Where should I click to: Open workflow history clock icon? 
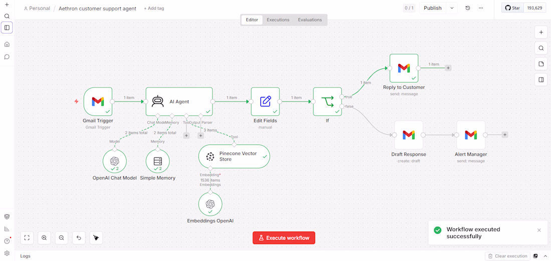pyautogui.click(x=468, y=8)
